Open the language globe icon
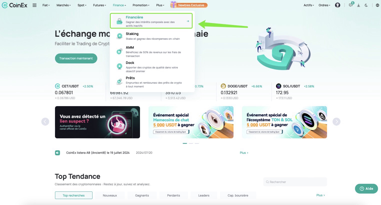This screenshot has width=381, height=205. coord(377,5)
